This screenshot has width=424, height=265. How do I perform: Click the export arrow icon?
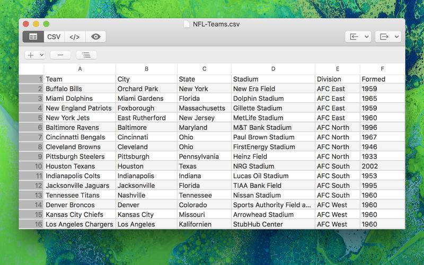(384, 37)
